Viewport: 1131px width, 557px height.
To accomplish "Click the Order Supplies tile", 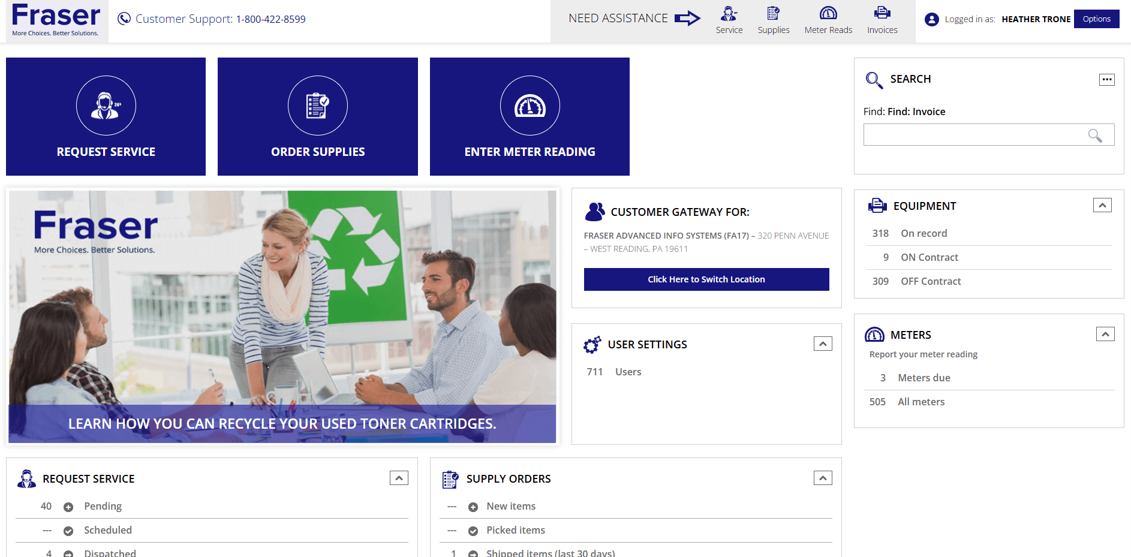I will (x=318, y=116).
